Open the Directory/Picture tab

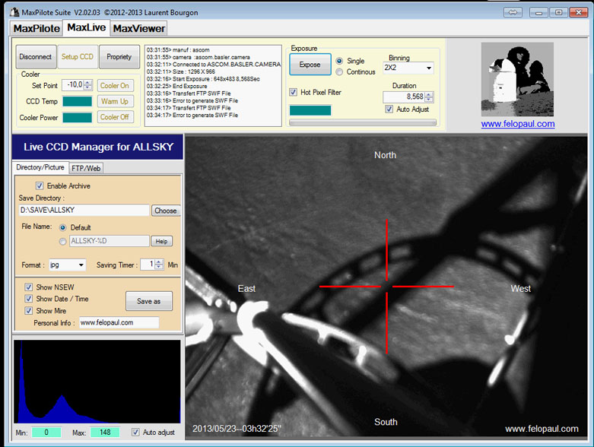pyautogui.click(x=40, y=167)
